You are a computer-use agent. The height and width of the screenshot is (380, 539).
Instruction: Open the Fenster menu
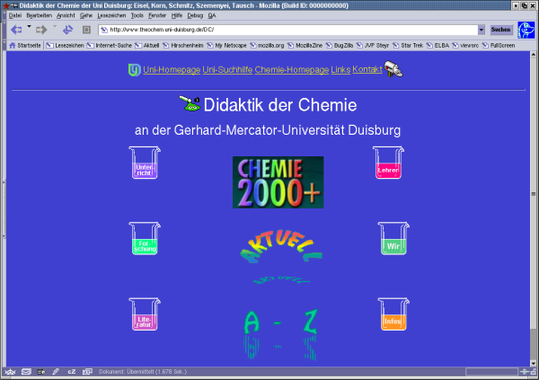[x=157, y=15]
